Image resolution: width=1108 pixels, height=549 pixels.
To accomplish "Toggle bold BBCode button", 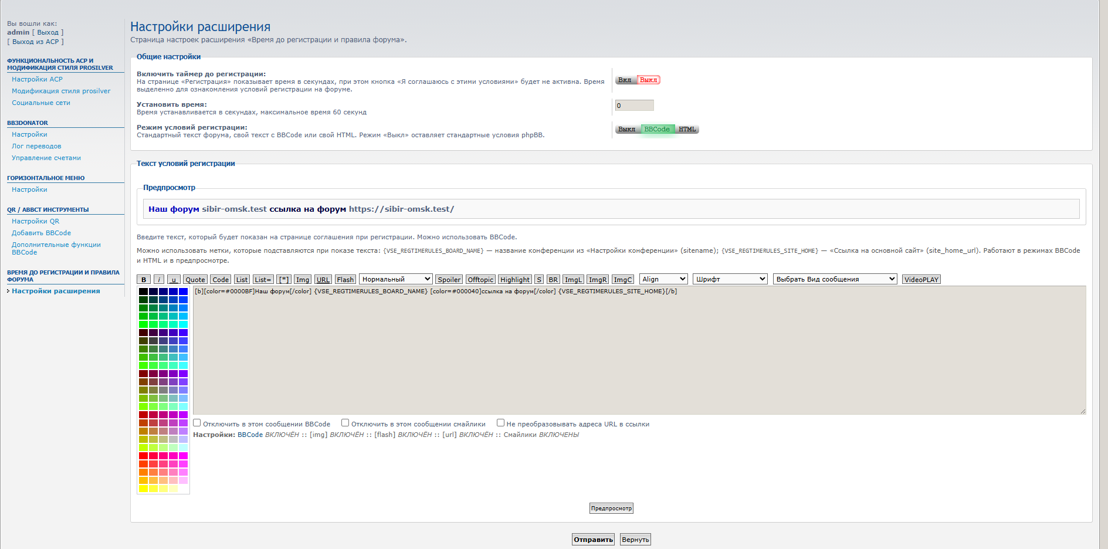I will coord(144,280).
